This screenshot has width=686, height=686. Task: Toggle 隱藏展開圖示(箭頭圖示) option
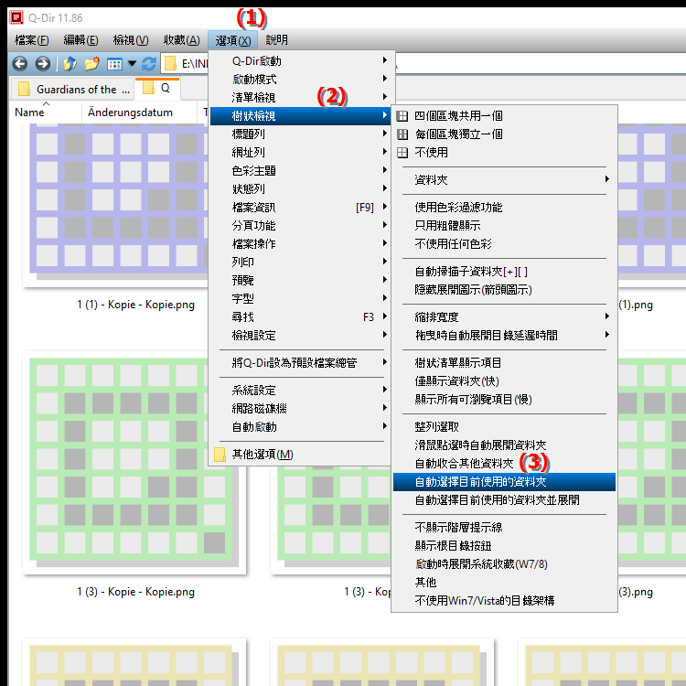coord(504,290)
